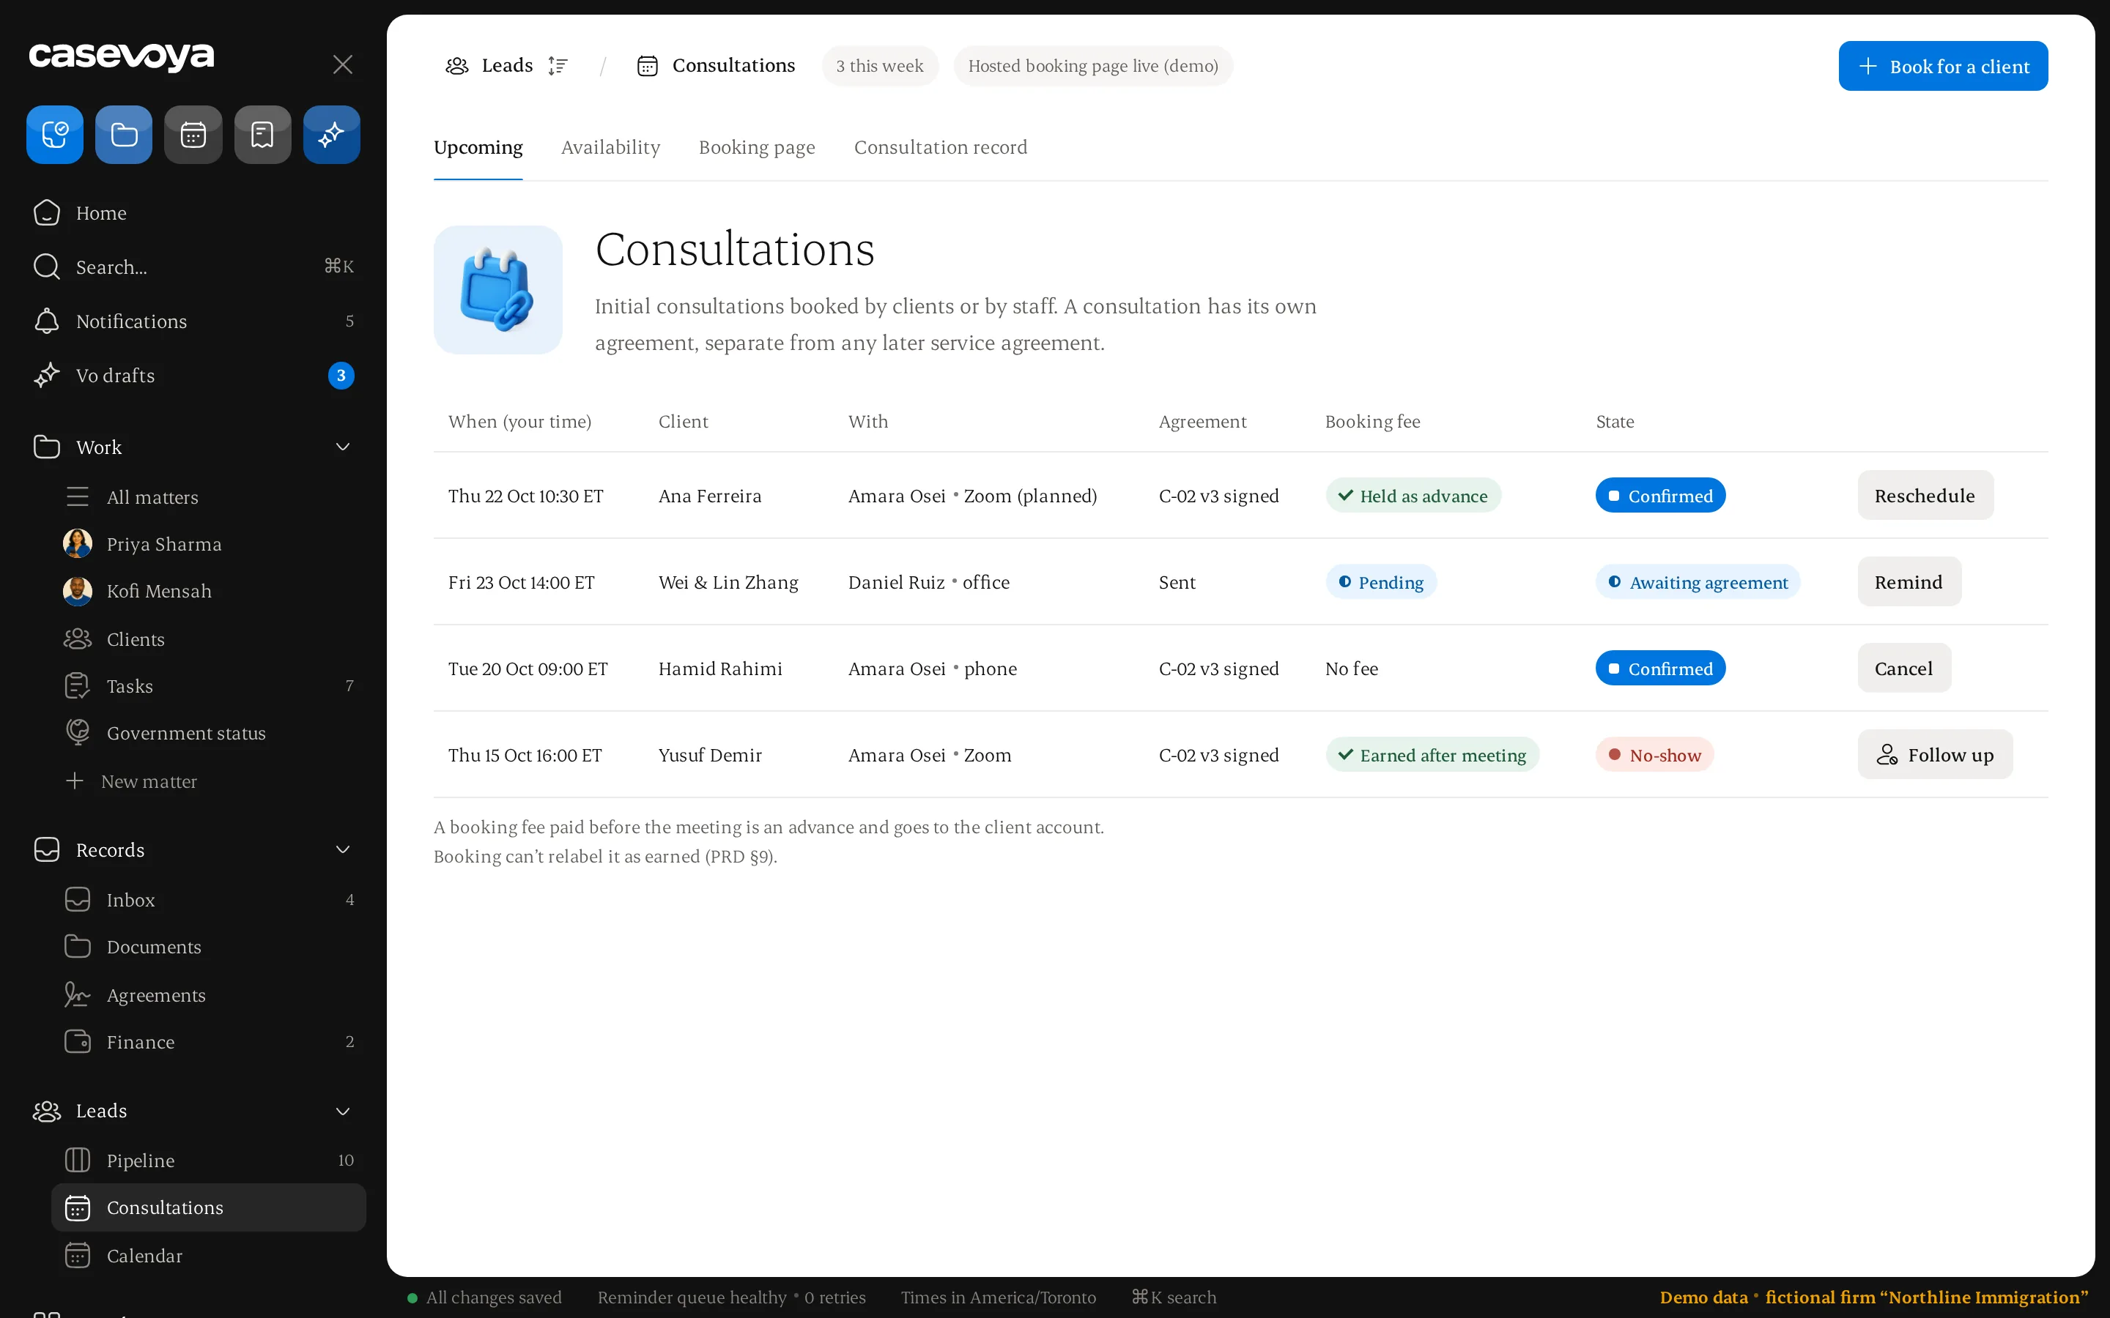Click the 3 this week chip
The width and height of the screenshot is (2110, 1318).
click(x=879, y=66)
